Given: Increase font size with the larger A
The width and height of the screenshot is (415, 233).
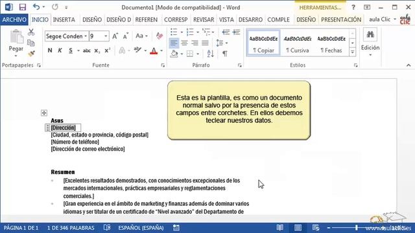Looking at the screenshot, I should point(115,36).
